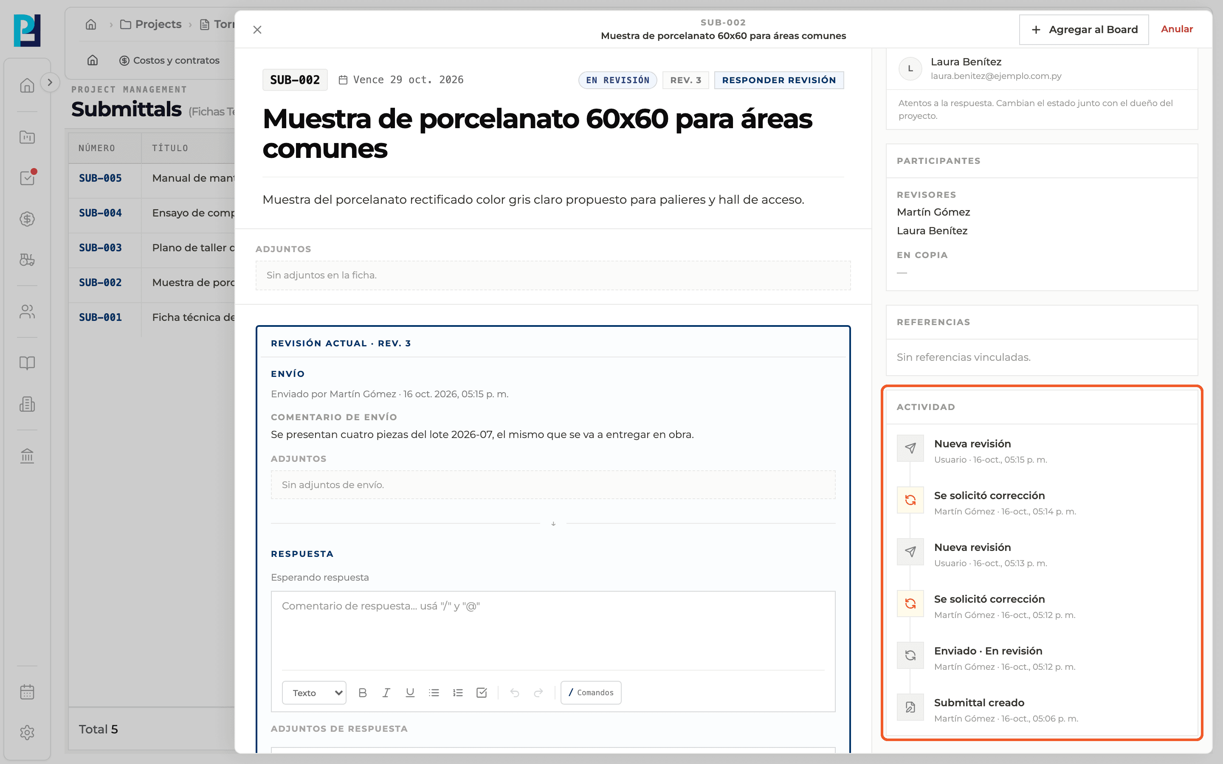Viewport: 1223px width, 764px height.
Task: Click Agregar al Board button
Action: (x=1084, y=29)
